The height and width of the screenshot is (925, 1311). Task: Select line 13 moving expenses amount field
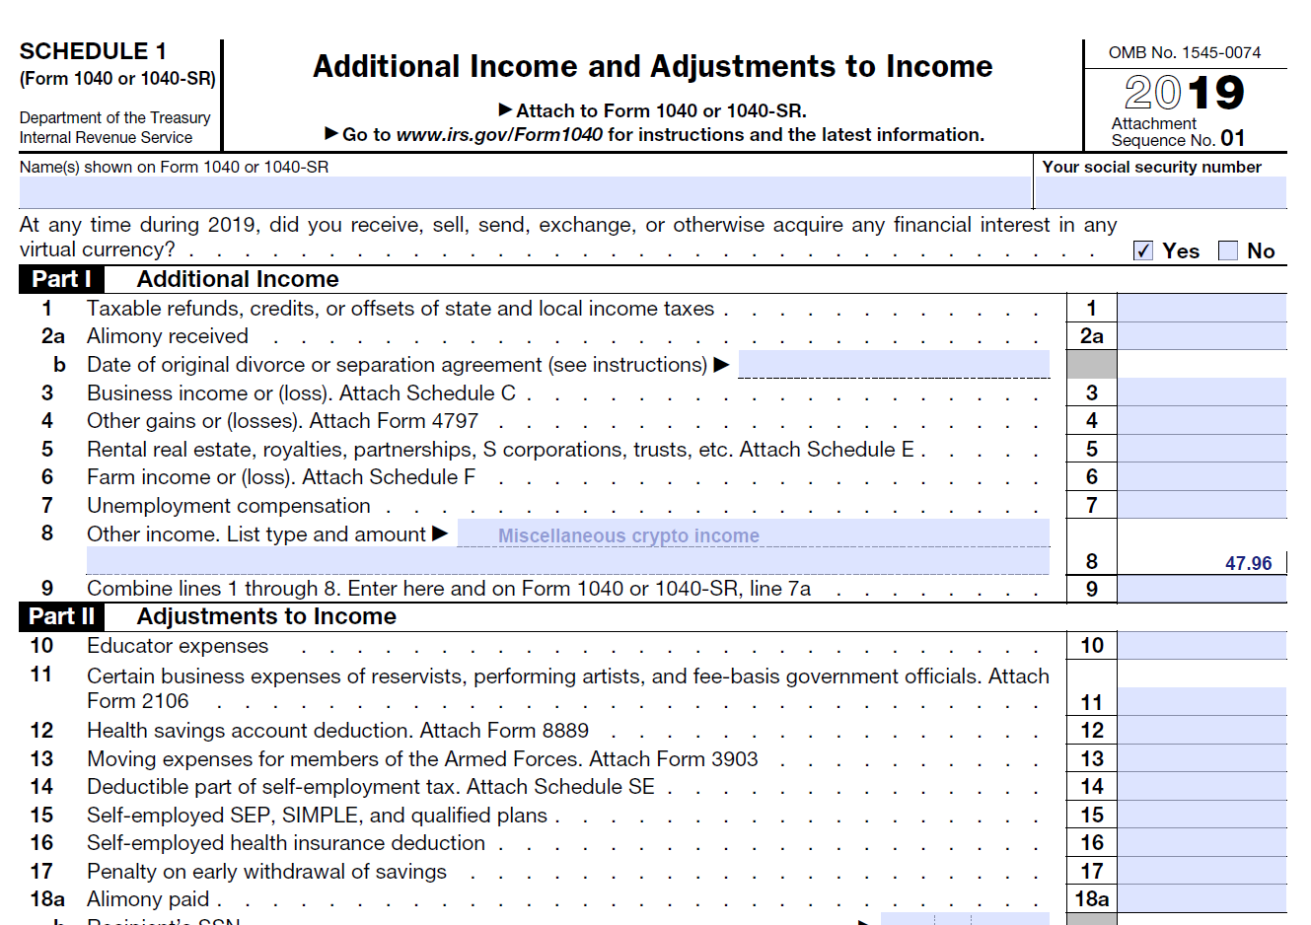coord(1202,758)
